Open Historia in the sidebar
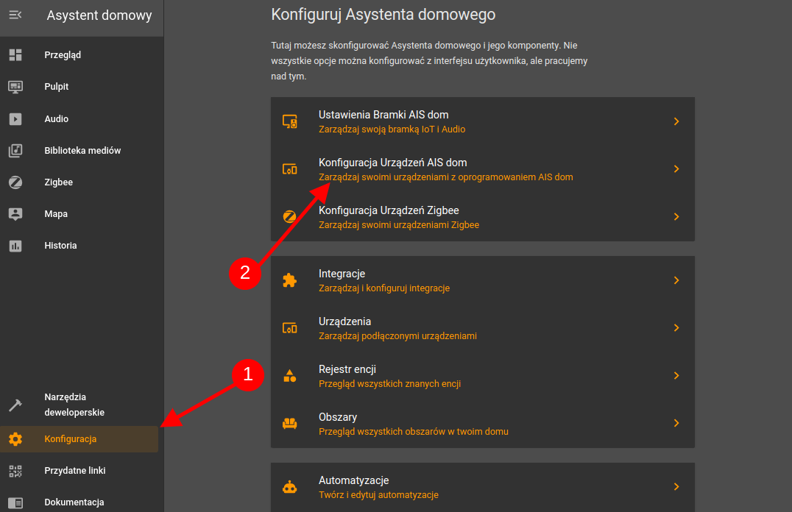Screen dimensions: 792x512 (x=79, y=246)
